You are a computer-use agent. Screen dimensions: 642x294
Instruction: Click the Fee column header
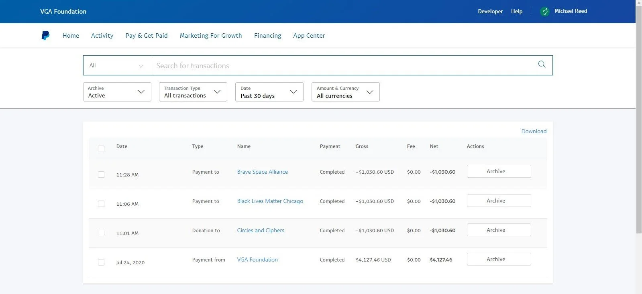tap(411, 146)
